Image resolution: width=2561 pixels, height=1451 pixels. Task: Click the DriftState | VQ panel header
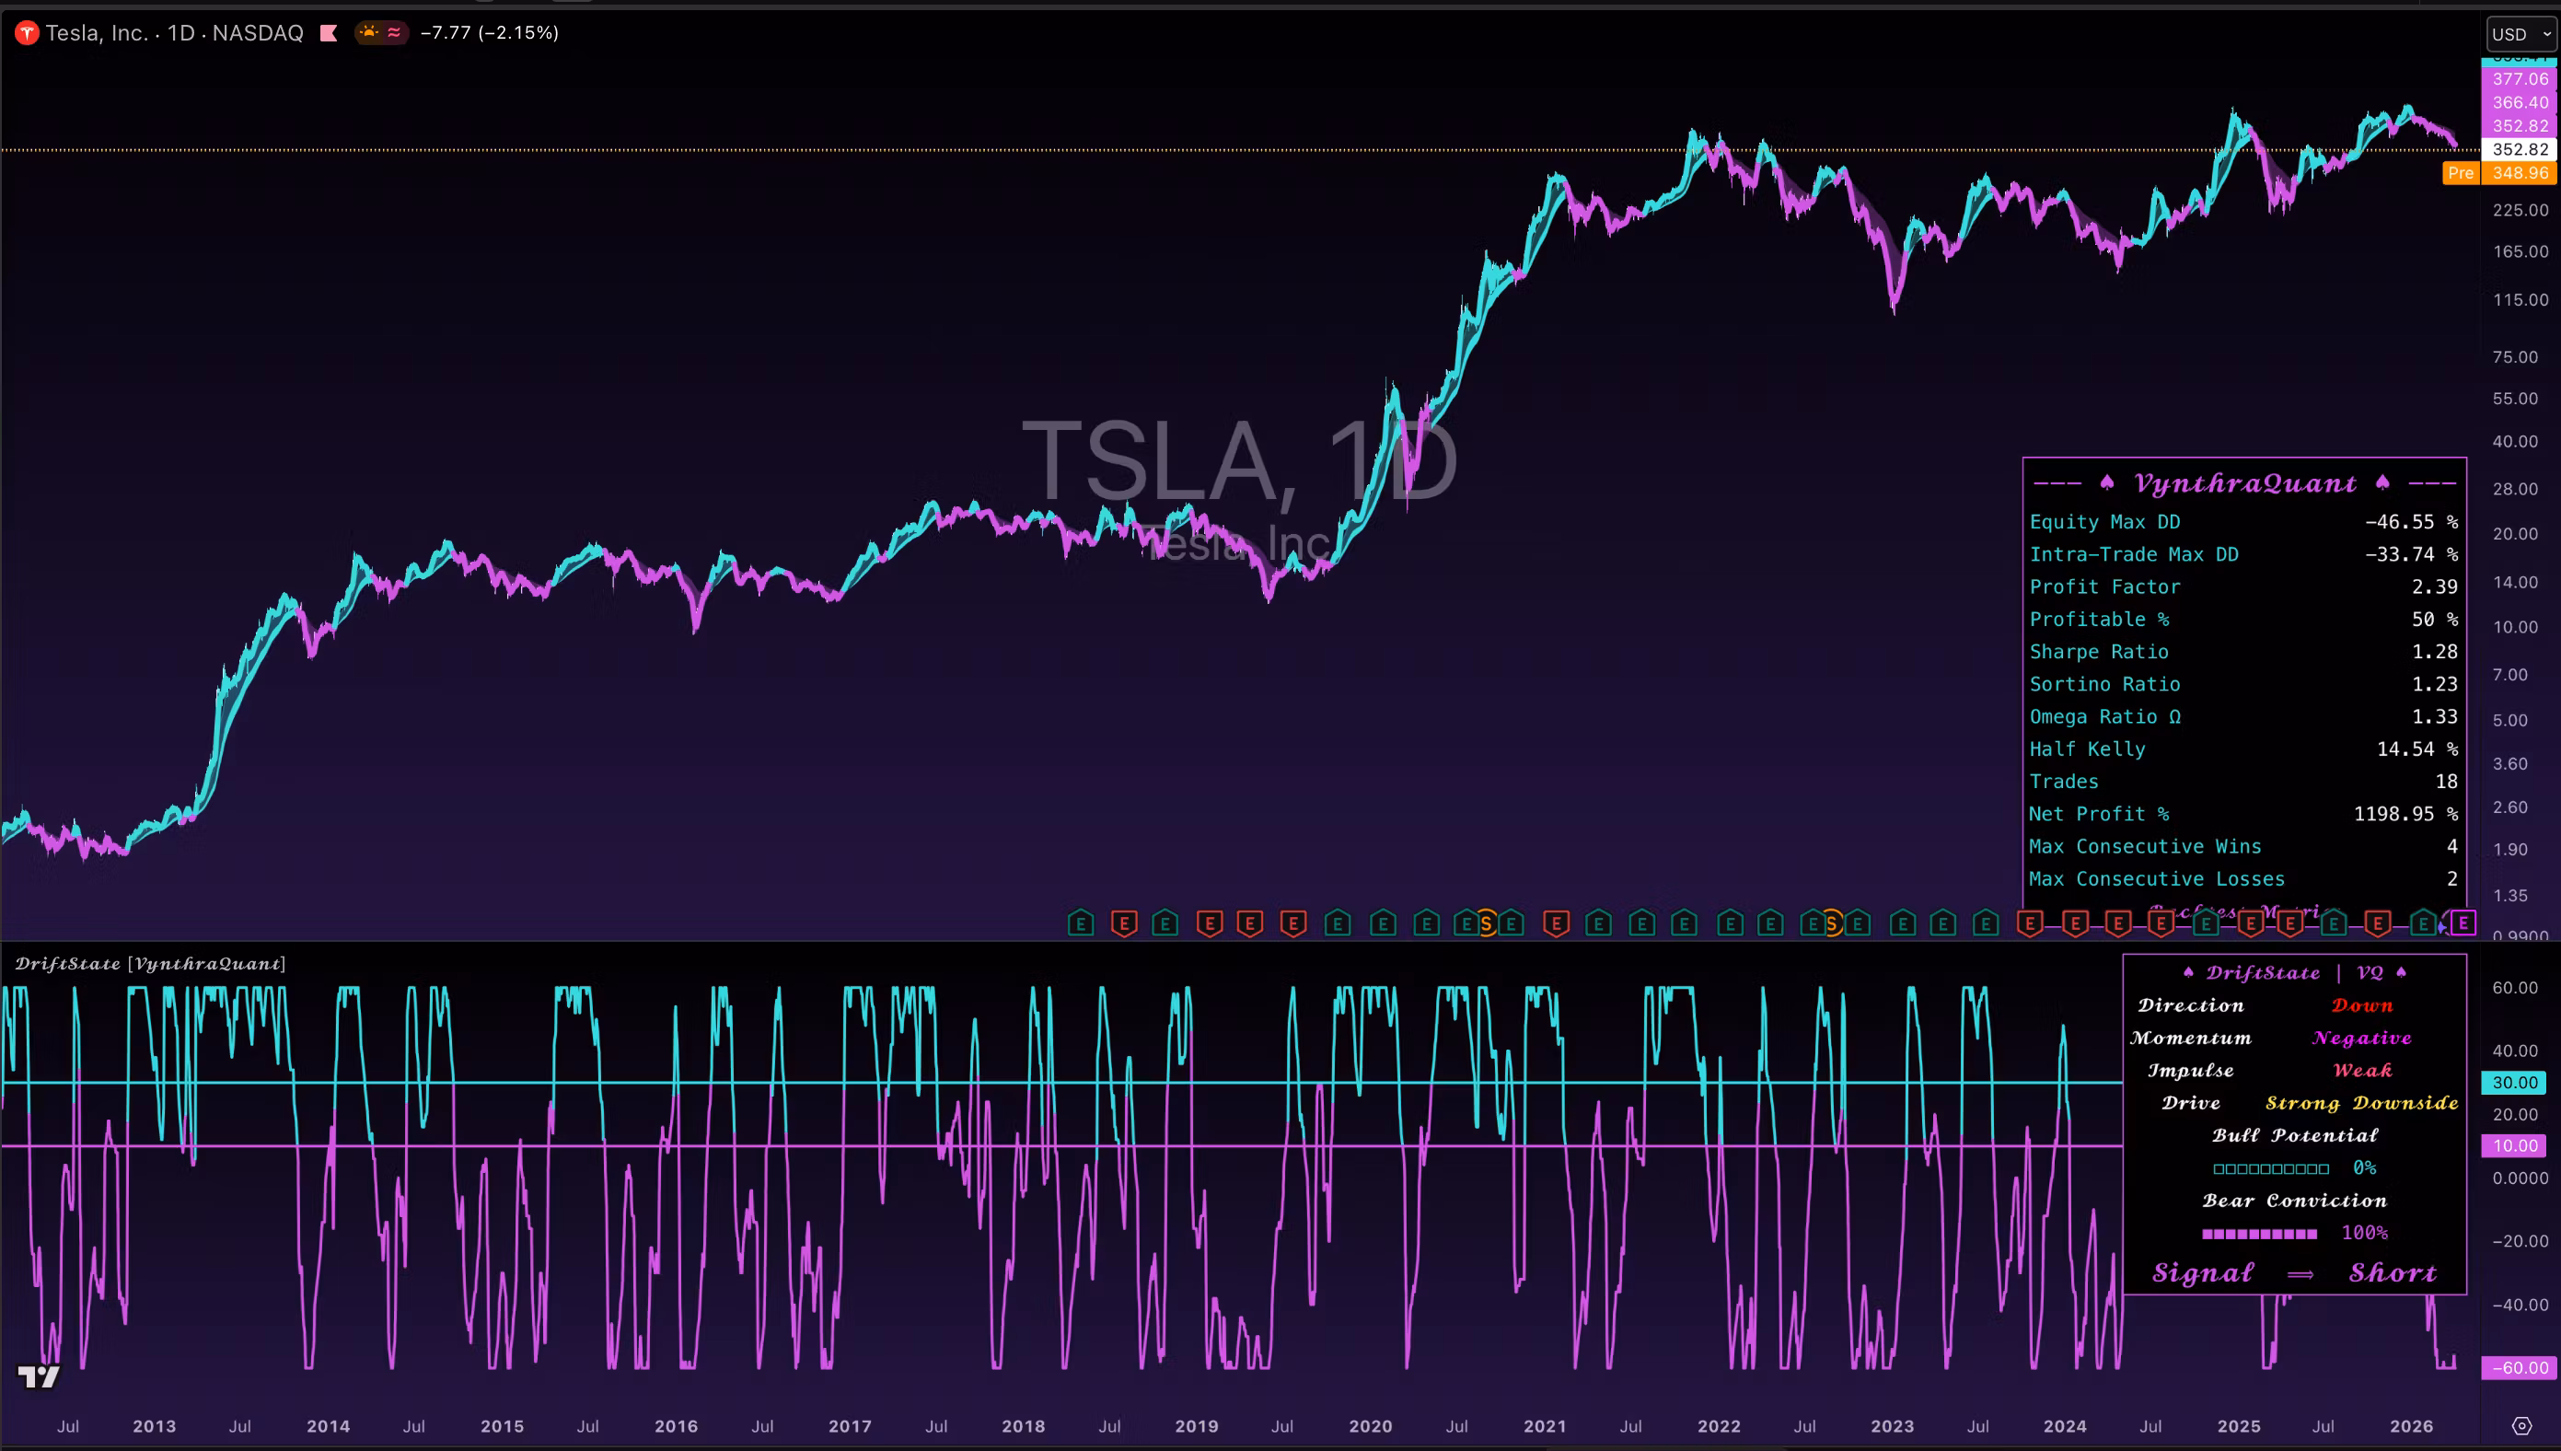2295,972
